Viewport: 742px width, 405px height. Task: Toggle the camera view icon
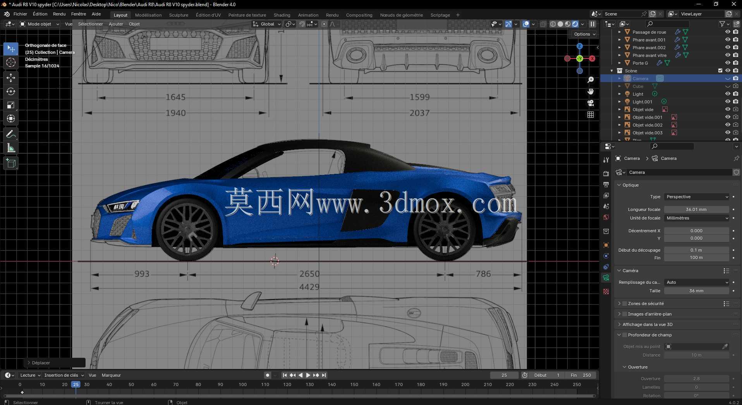click(x=591, y=103)
